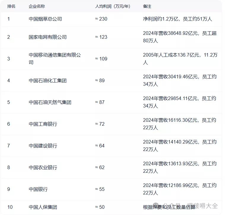Select the 中国人保集团 entry
Image resolution: width=225 pixels, height=215 pixels.
pyautogui.click(x=43, y=207)
